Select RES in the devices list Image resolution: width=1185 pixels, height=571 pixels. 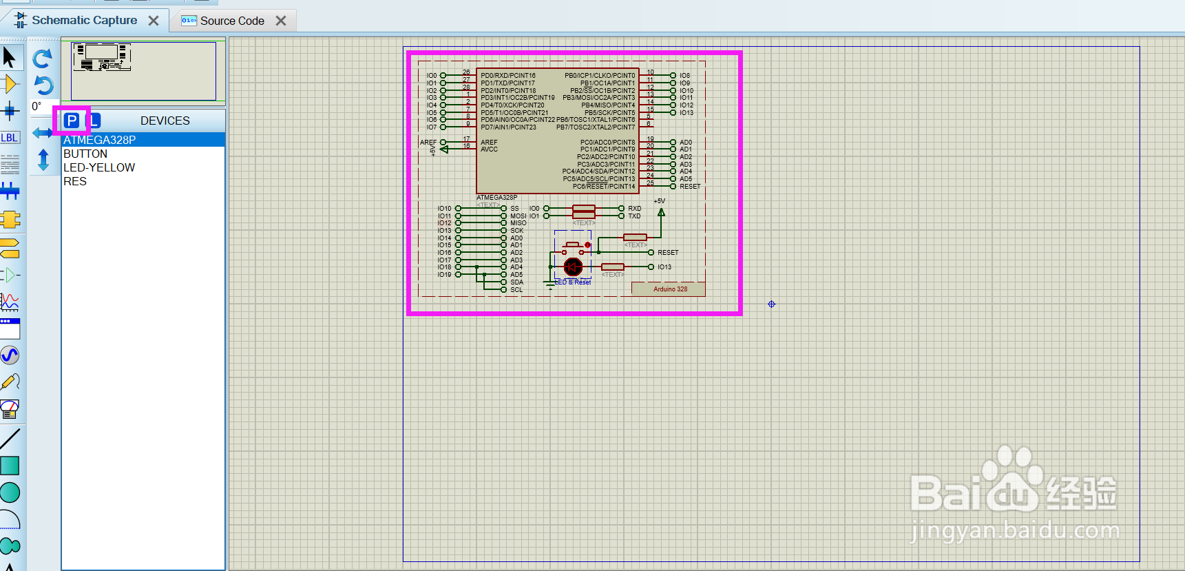143,181
